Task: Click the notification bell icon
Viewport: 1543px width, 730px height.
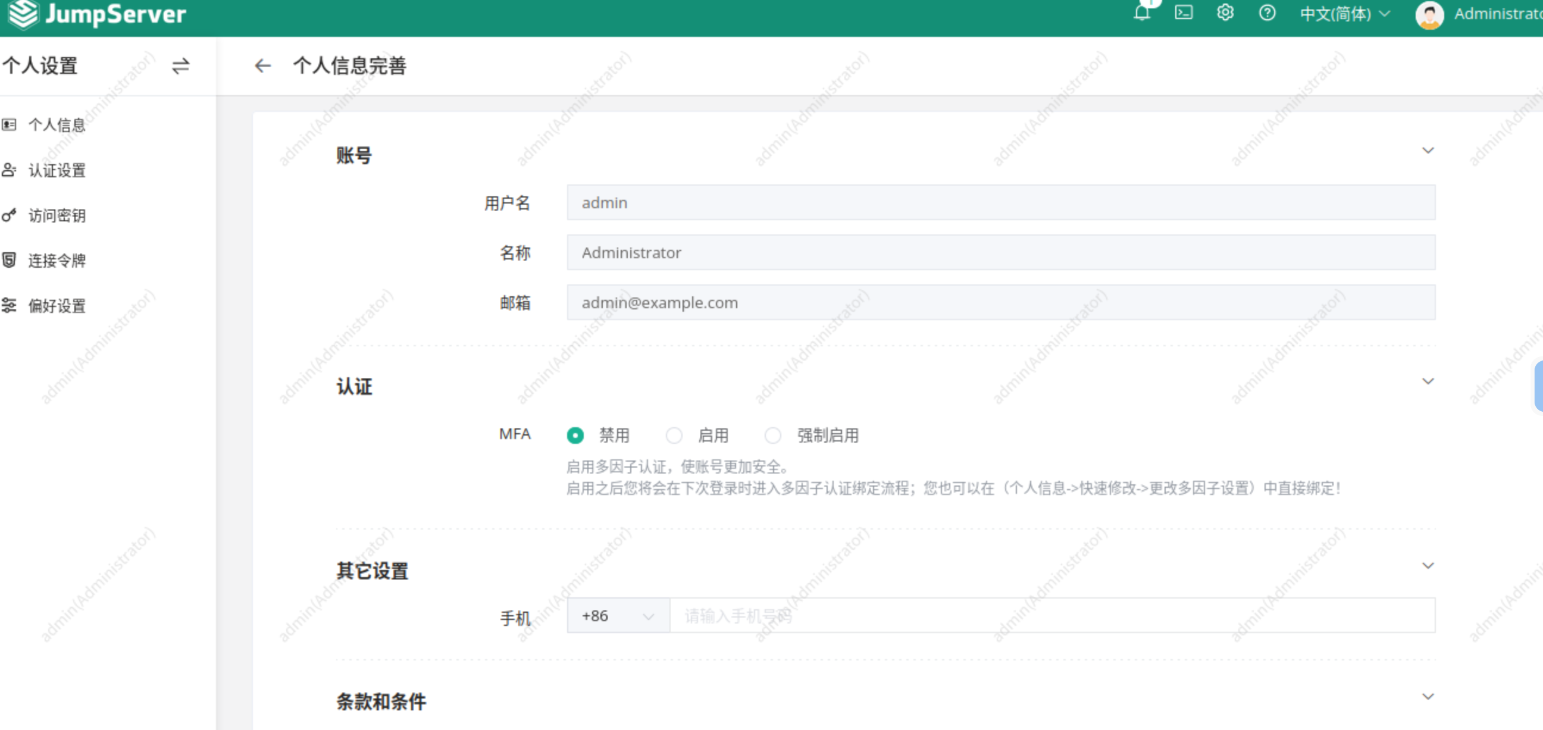Action: pyautogui.click(x=1142, y=13)
